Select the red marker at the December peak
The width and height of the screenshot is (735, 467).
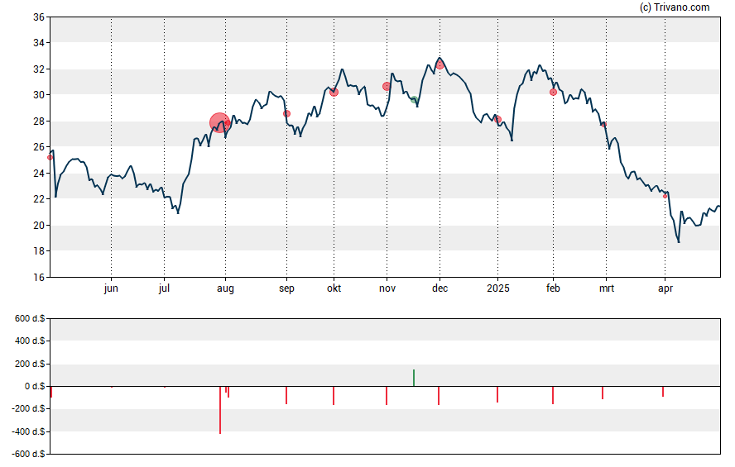click(x=440, y=65)
